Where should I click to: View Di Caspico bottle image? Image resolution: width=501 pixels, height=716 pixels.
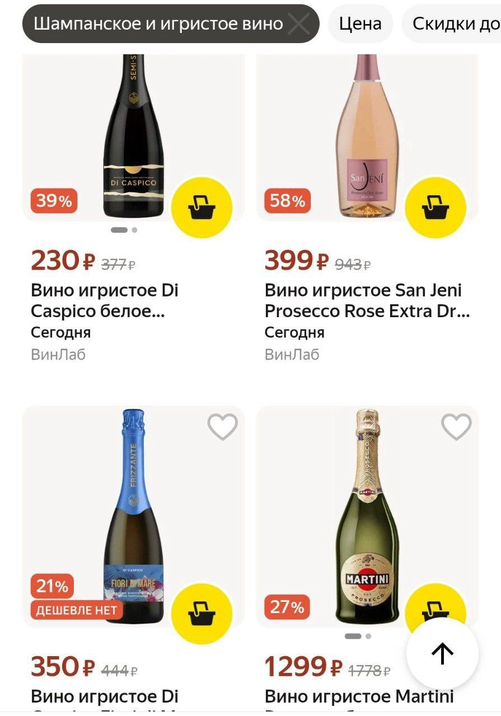(134, 136)
